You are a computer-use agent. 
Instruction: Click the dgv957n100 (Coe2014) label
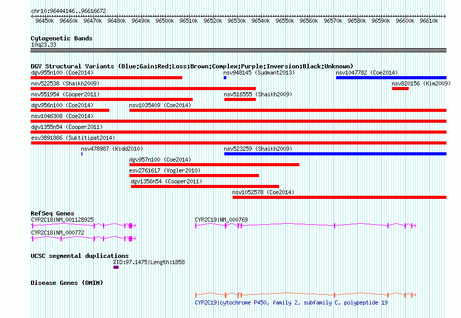[160, 160]
